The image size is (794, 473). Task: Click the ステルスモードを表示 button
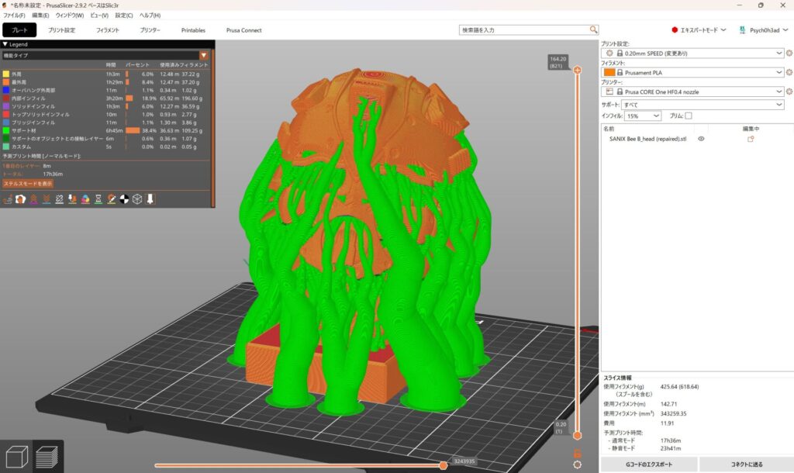pyautogui.click(x=28, y=184)
